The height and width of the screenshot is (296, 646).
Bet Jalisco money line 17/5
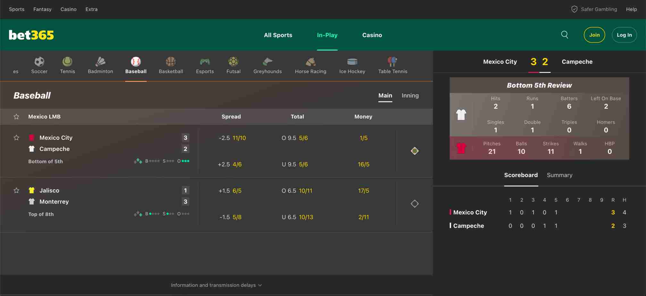363,191
